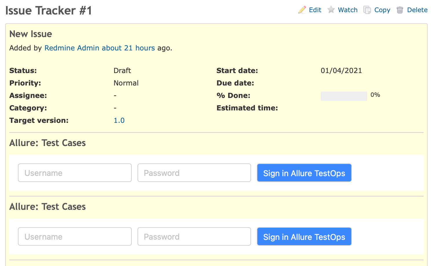Screen dimensions: 432x266
Task: Open target version 1.0
Action: pos(119,120)
